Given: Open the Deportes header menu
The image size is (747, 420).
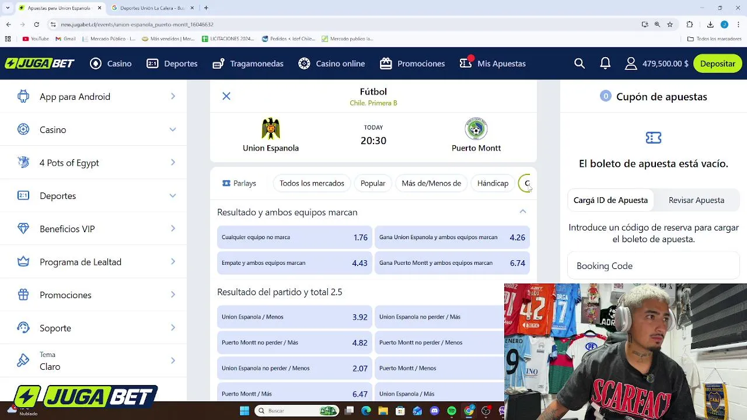Looking at the screenshot, I should [x=172, y=64].
